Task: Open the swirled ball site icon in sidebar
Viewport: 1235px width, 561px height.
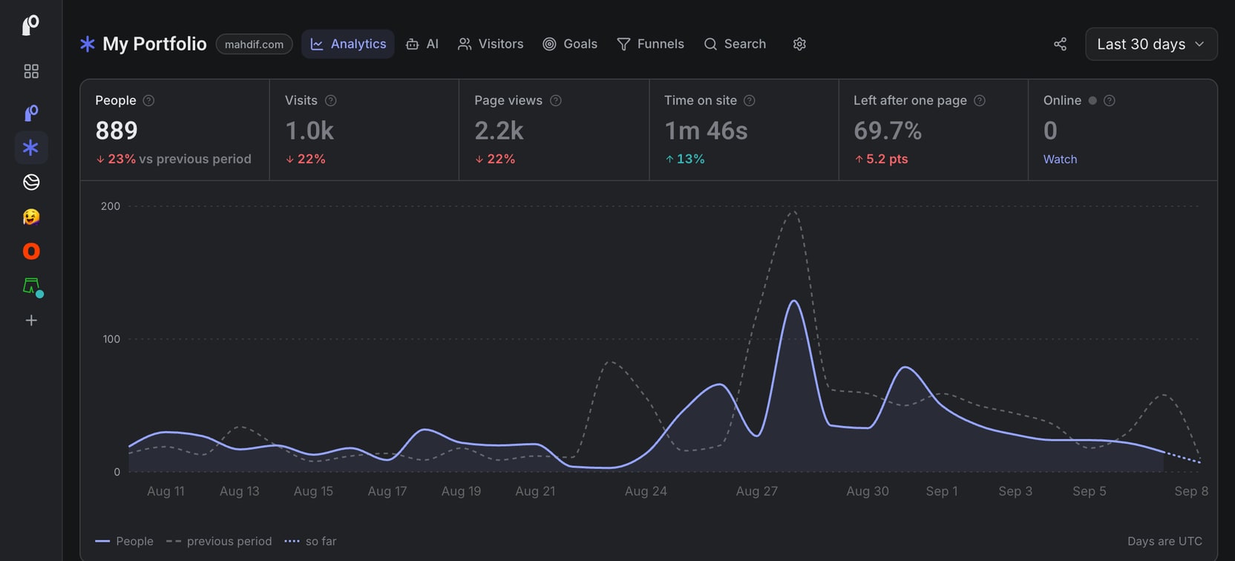Action: click(31, 182)
